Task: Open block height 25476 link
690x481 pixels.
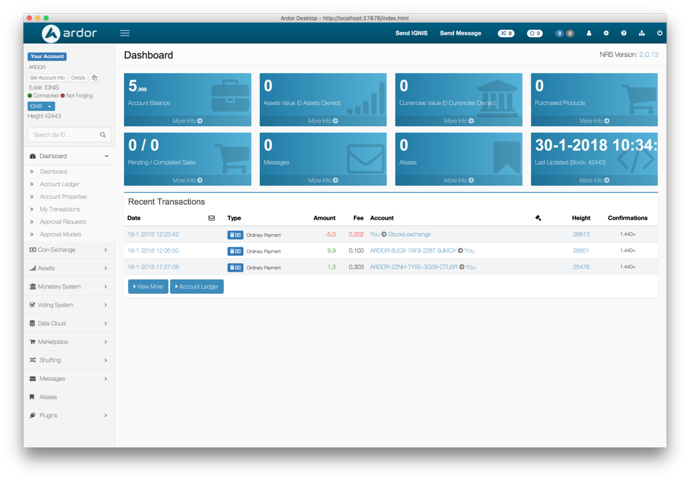Action: click(581, 267)
